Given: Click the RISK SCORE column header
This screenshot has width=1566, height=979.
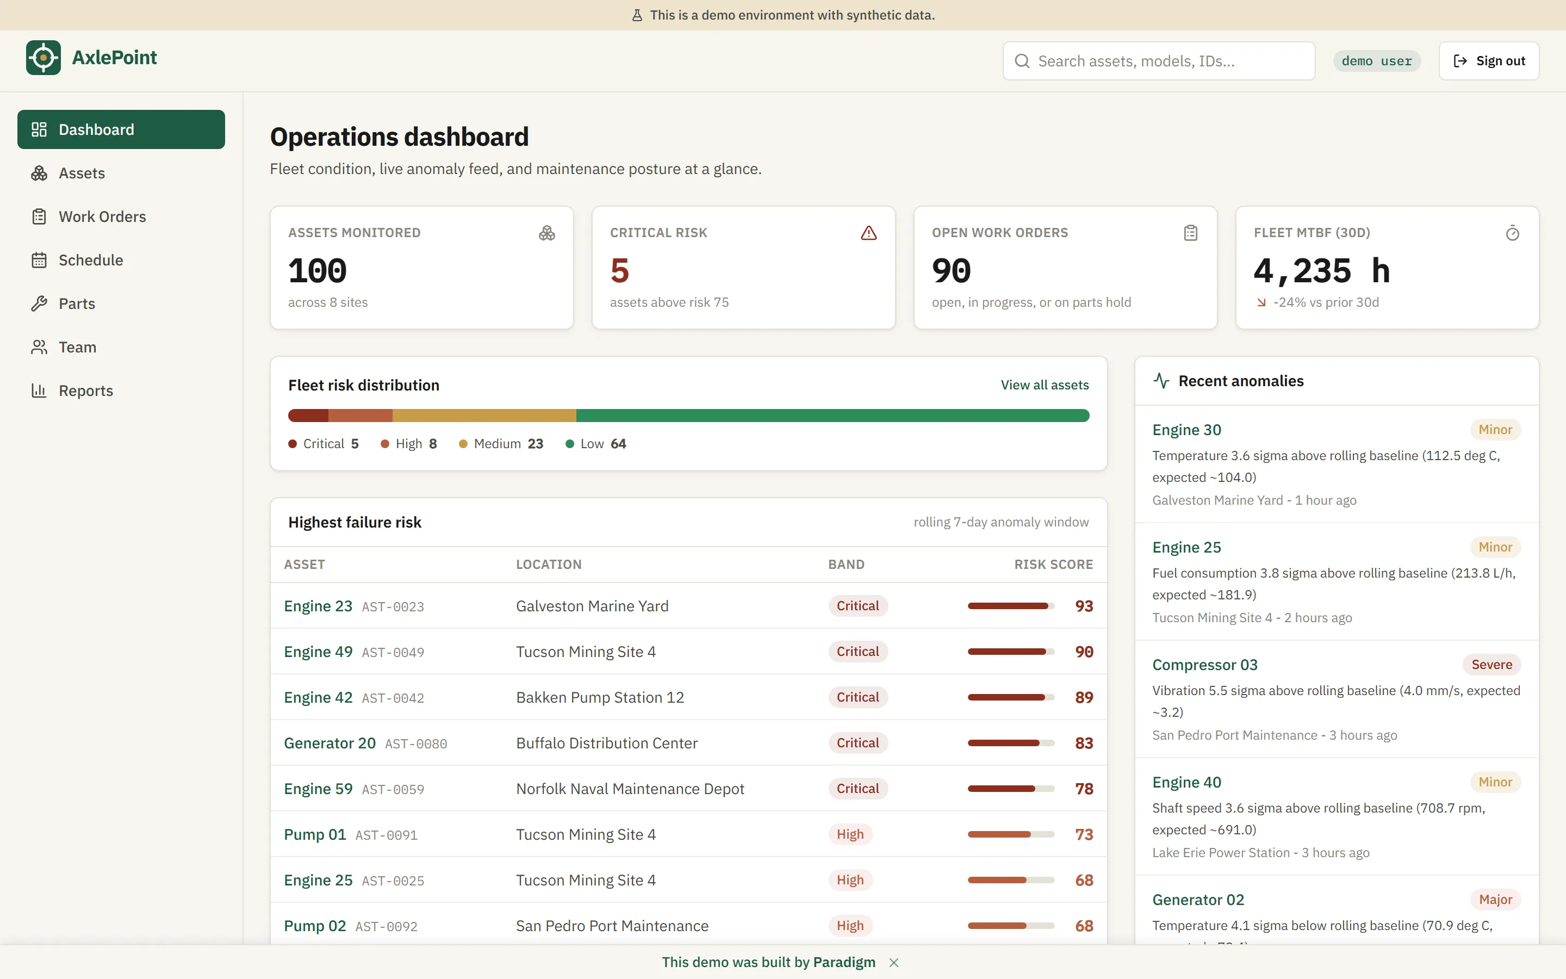Looking at the screenshot, I should (1053, 565).
